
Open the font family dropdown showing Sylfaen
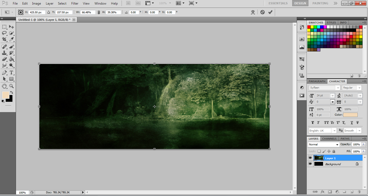click(x=337, y=88)
